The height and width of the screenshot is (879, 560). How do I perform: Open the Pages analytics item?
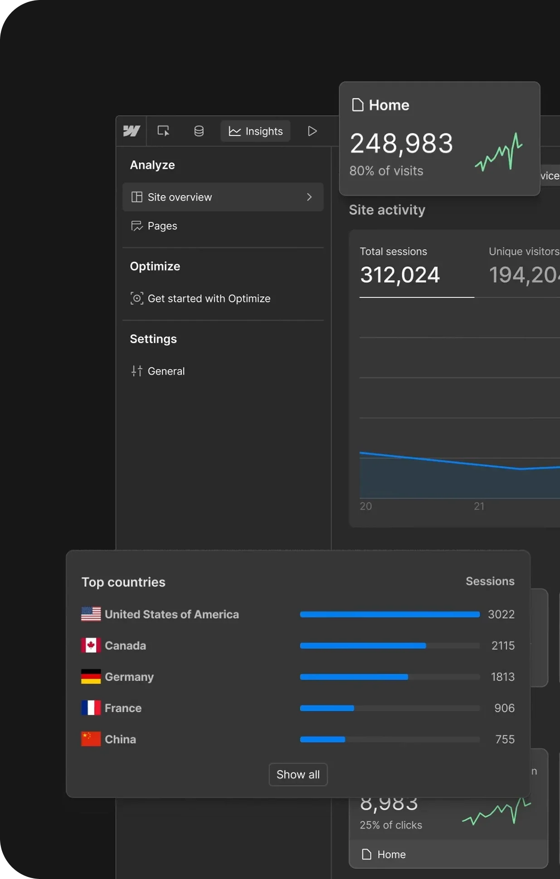(x=162, y=226)
